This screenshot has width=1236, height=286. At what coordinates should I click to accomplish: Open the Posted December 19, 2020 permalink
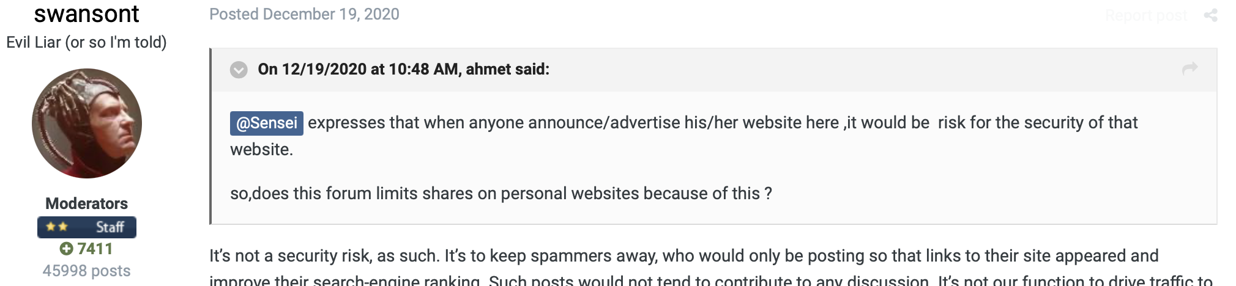(304, 14)
